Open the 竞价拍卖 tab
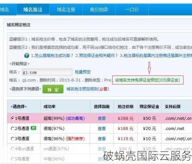 [99, 9]
